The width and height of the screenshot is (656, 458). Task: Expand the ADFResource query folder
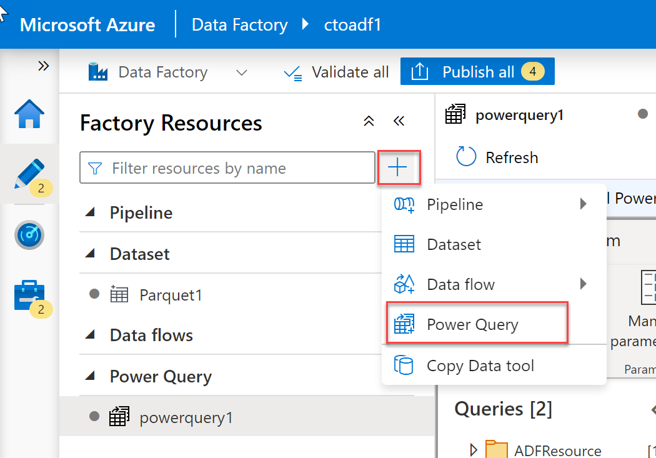474,449
